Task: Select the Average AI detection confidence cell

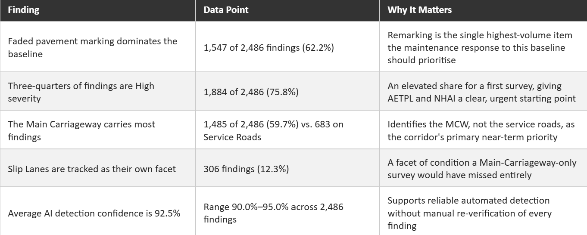Action: 98,210
